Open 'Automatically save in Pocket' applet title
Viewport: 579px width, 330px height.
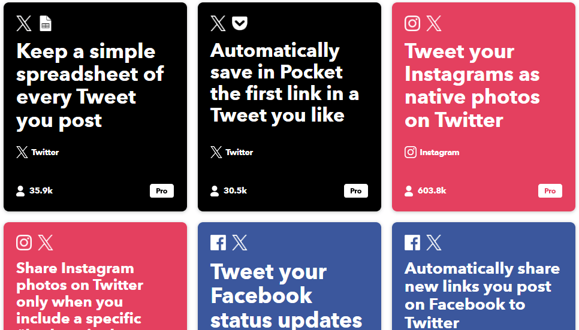point(284,83)
